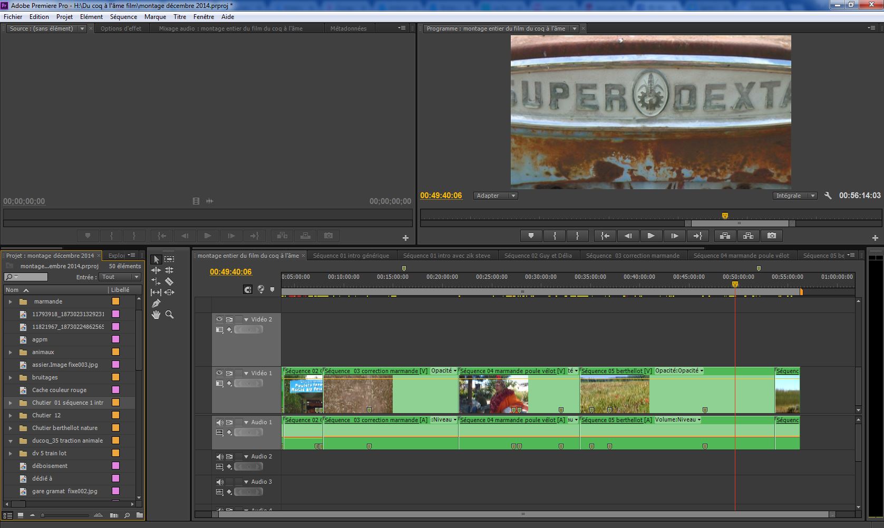
Task: Select the Razor tool
Action: click(x=169, y=281)
